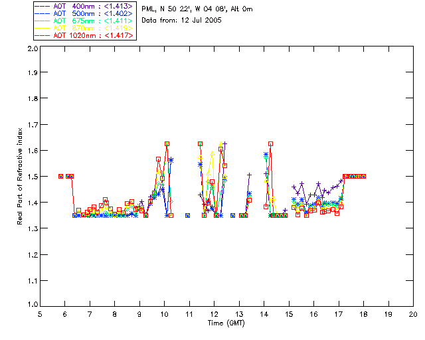This screenshot has height=340, width=425.
Task: Click the 'Time (GMT)' axis label
Action: click(226, 323)
